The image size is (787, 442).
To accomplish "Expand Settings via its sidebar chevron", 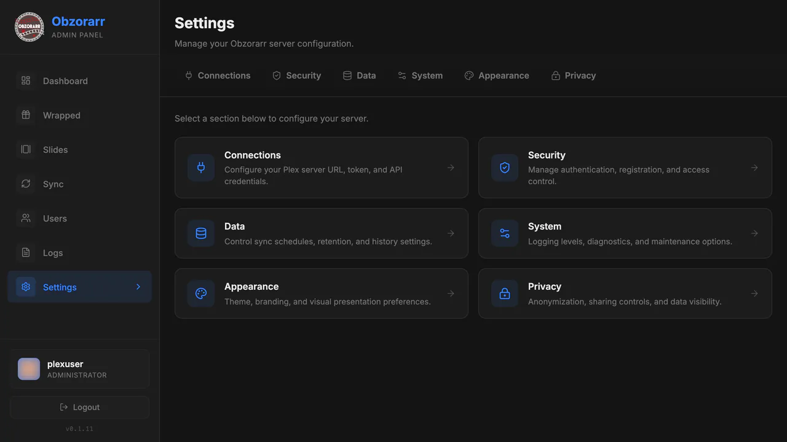I will 138,287.
